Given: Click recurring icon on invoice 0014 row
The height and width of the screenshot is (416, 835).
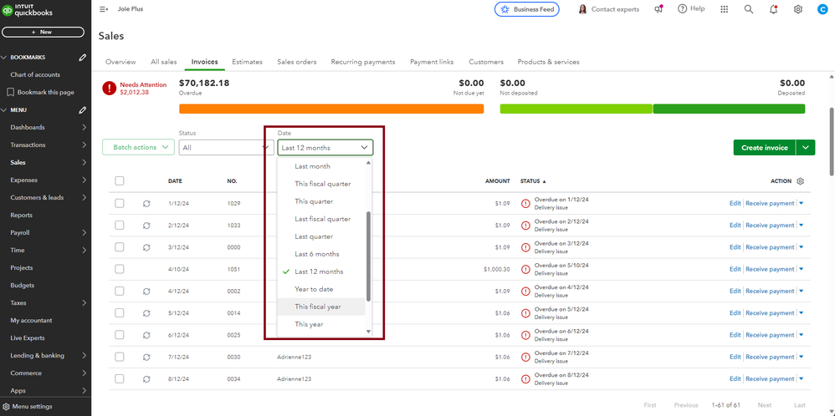Looking at the screenshot, I should [146, 313].
